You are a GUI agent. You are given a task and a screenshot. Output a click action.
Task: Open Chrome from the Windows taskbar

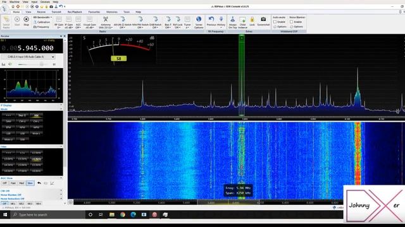(122, 214)
